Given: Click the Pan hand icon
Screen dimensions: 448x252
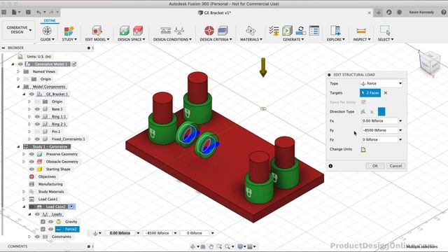Looking at the screenshot, I should [x=211, y=246].
